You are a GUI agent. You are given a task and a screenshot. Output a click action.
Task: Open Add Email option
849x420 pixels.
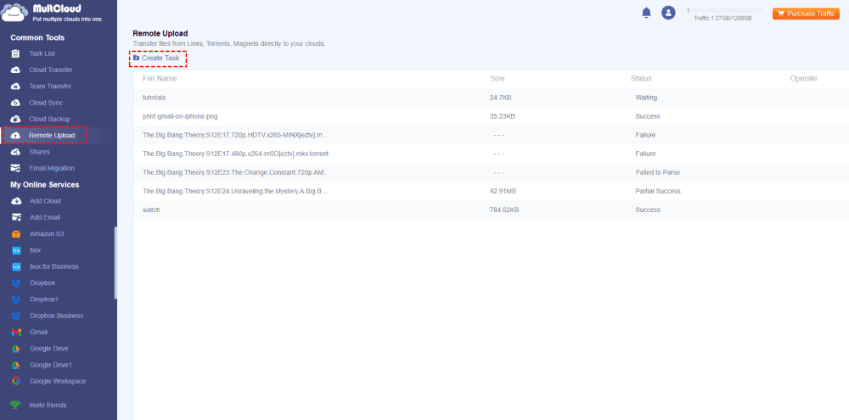pyautogui.click(x=45, y=217)
